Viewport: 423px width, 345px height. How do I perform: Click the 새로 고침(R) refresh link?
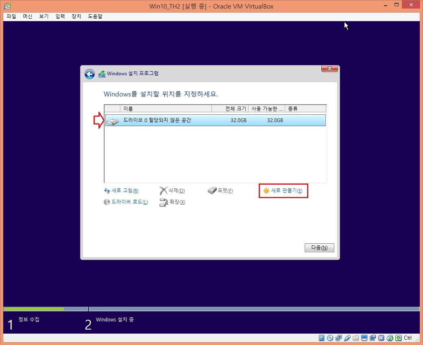point(121,191)
